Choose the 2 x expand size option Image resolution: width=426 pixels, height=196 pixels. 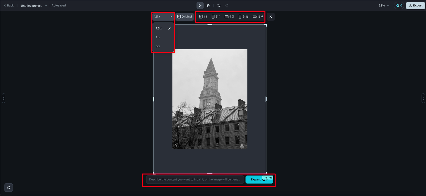point(163,37)
